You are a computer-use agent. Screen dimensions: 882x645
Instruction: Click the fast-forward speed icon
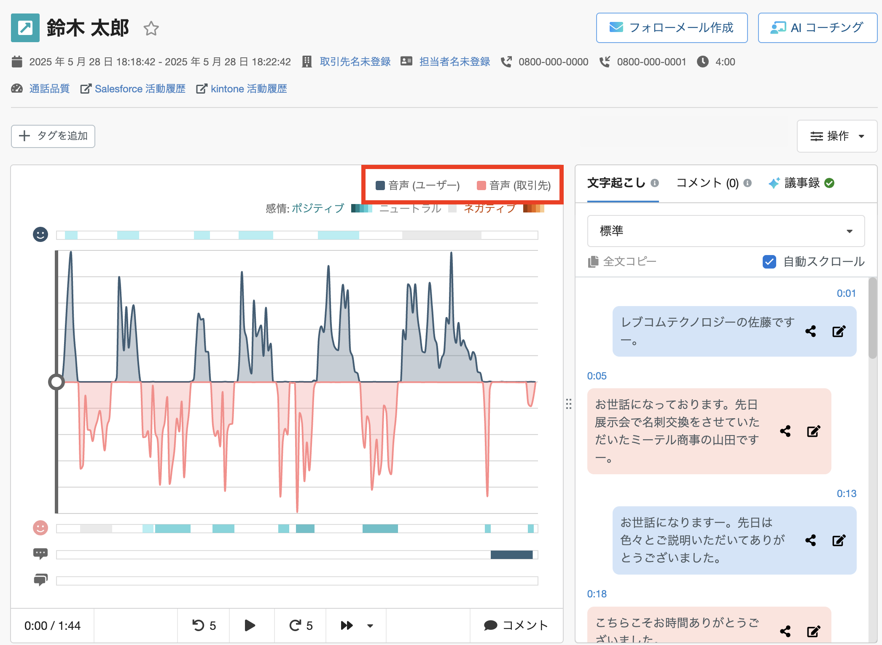pos(347,625)
